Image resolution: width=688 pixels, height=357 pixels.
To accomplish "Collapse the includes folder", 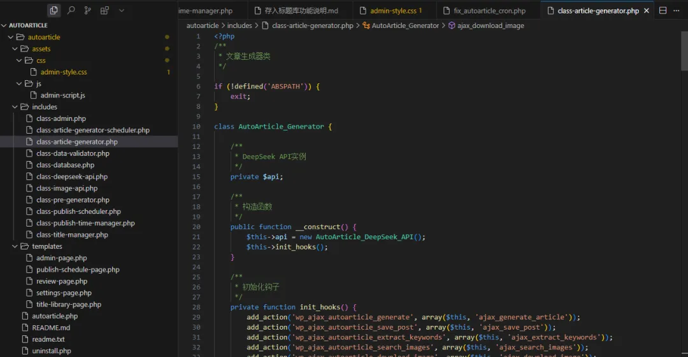I will click(x=15, y=107).
